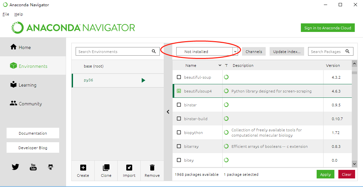Image resolution: width=363 pixels, height=187 pixels.
Task: Click the Import environment icon
Action: 129,168
